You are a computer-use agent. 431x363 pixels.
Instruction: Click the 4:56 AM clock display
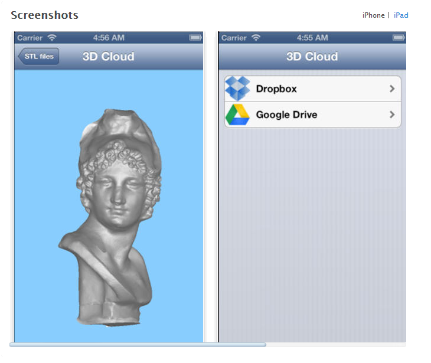(x=109, y=38)
